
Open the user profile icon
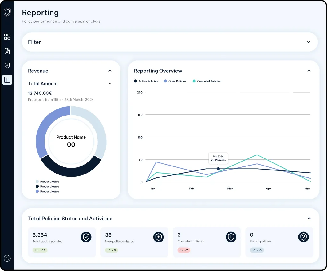click(7, 258)
